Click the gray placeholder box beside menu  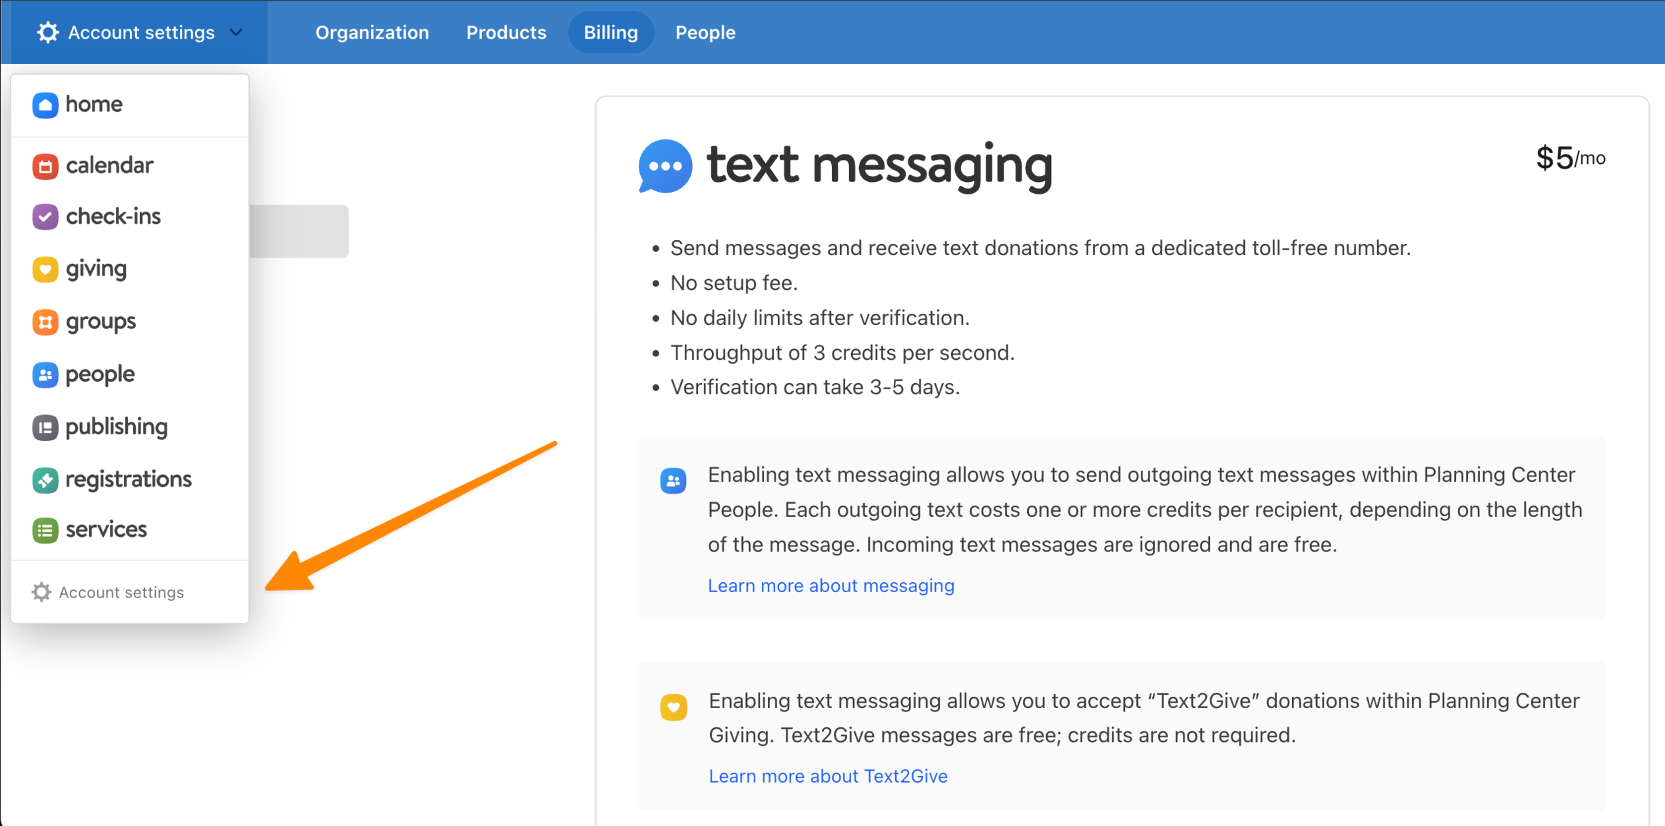[299, 231]
